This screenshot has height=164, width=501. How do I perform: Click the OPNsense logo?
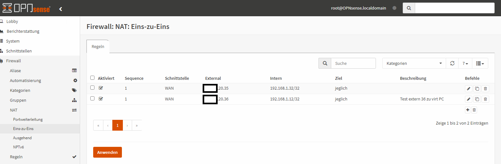click(26, 8)
